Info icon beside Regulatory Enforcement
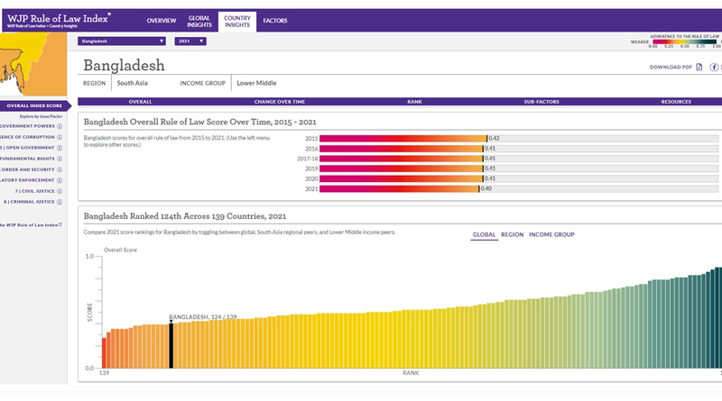Screen dimensions: 722x401 60,180
